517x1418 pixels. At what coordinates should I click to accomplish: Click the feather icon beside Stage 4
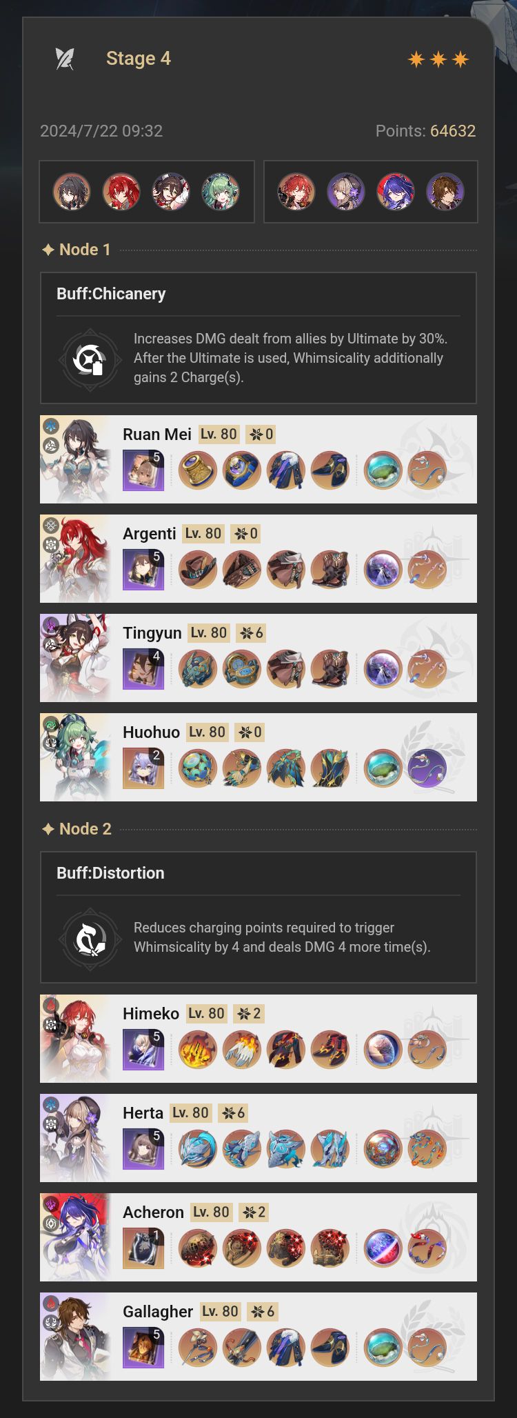point(65,59)
